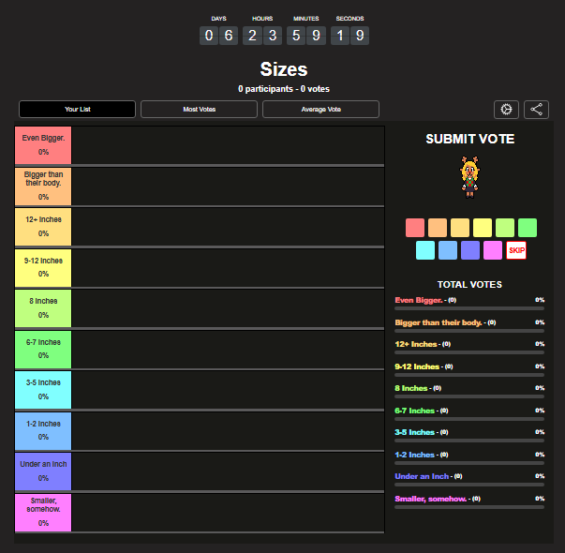Select the 8 Inches tier label
The width and height of the screenshot is (565, 553).
click(43, 308)
